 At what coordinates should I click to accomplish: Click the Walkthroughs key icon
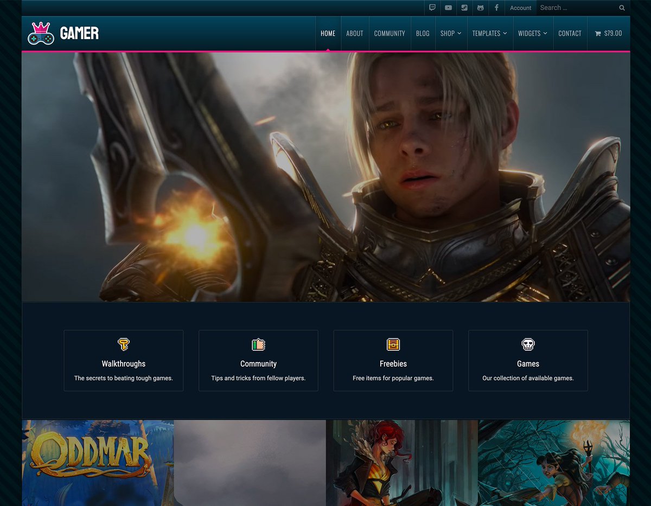pyautogui.click(x=124, y=344)
